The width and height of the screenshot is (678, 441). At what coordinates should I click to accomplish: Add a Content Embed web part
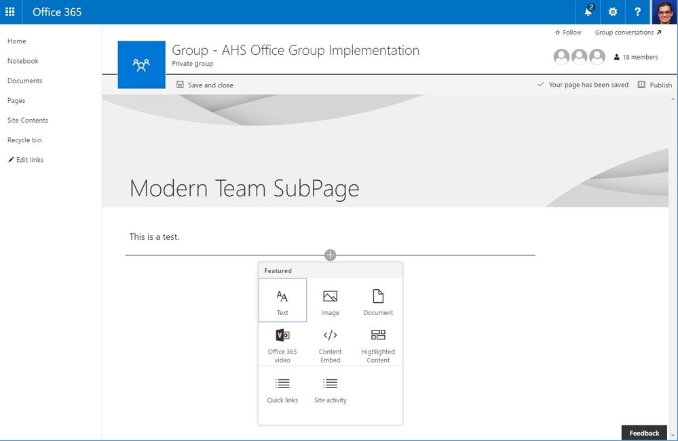click(x=330, y=345)
